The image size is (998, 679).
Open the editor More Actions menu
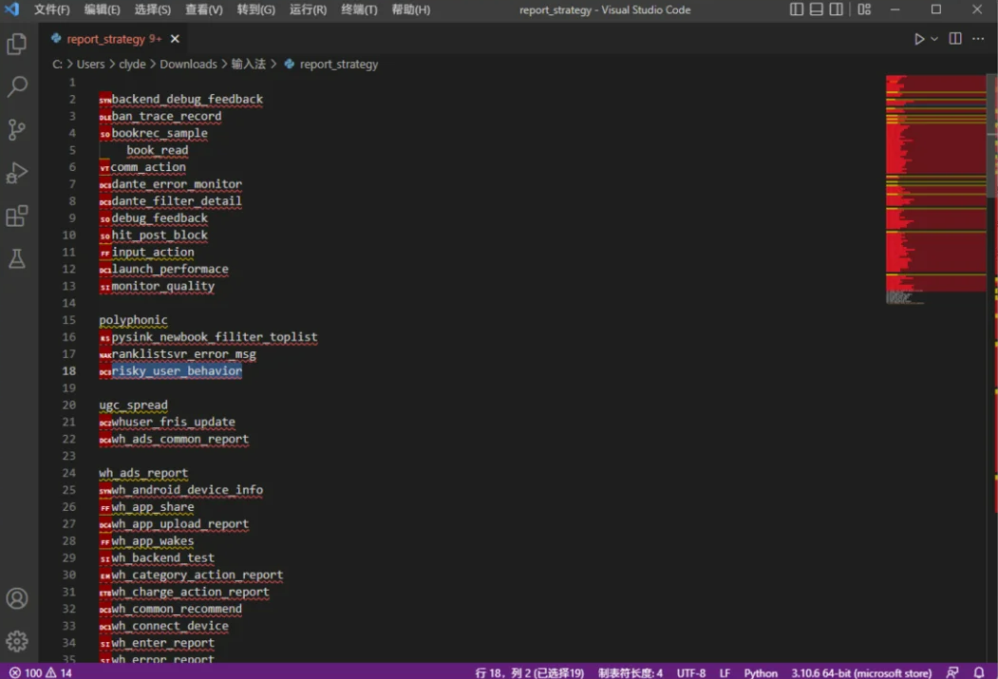pyautogui.click(x=978, y=39)
